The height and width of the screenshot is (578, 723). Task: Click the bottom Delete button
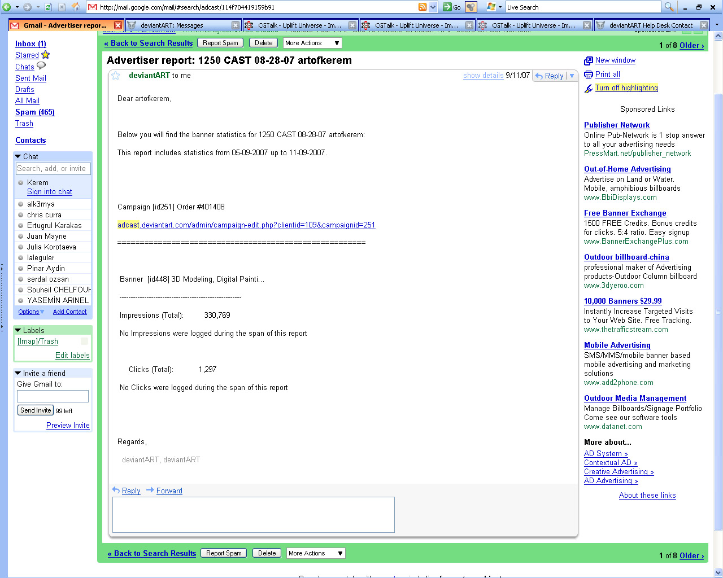267,553
